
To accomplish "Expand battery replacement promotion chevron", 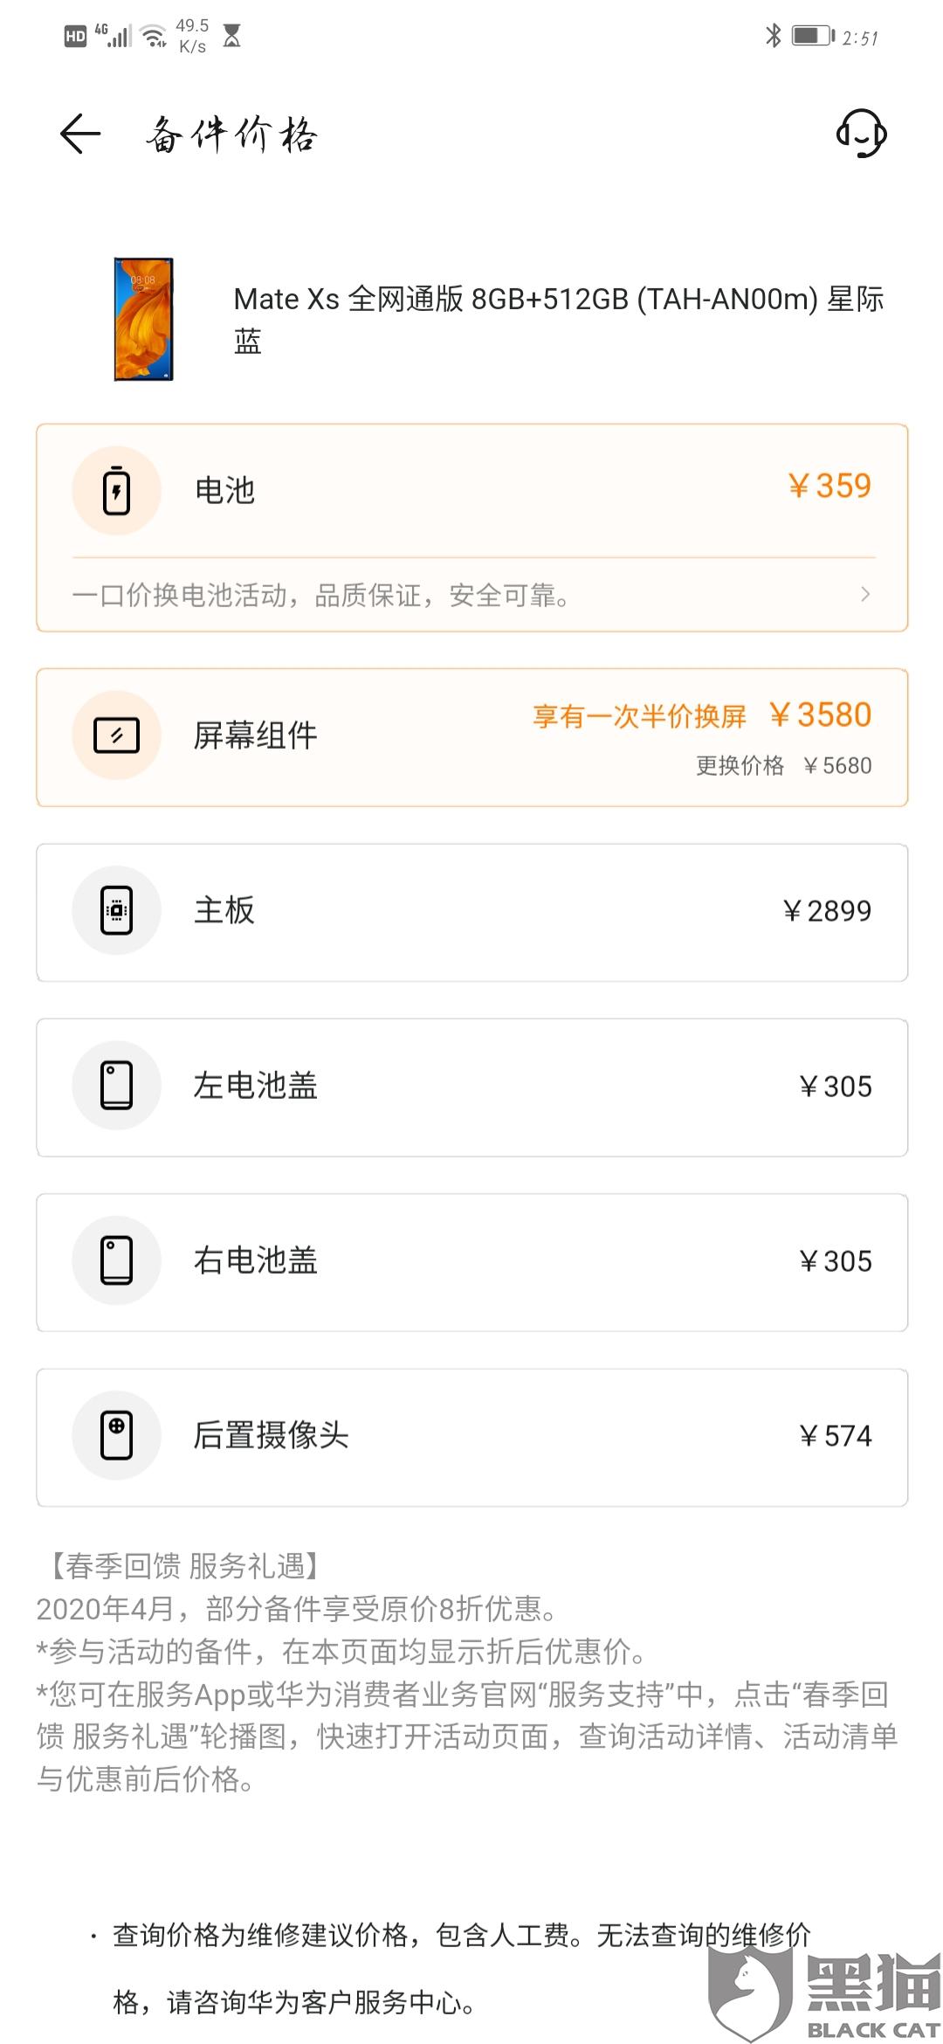I will click(865, 595).
